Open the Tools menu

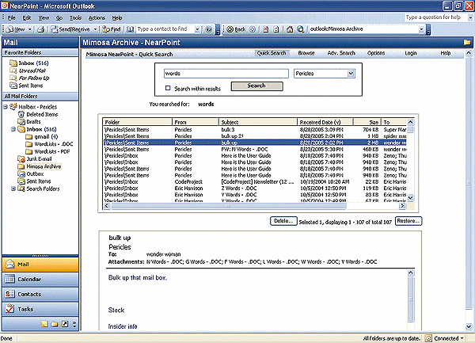[x=75, y=18]
